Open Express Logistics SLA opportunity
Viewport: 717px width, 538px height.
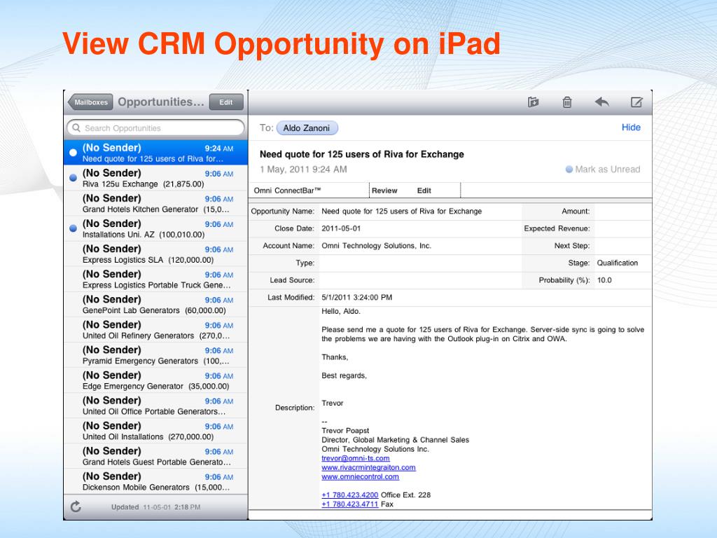pyautogui.click(x=155, y=254)
